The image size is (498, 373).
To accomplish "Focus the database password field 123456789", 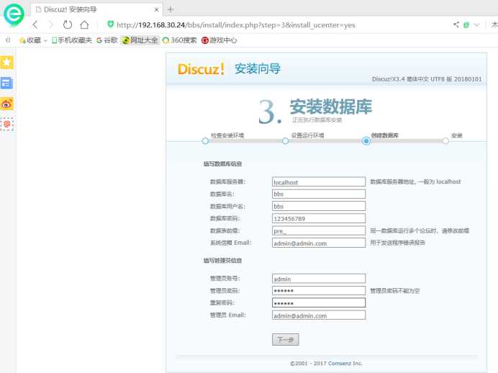I will tap(319, 219).
